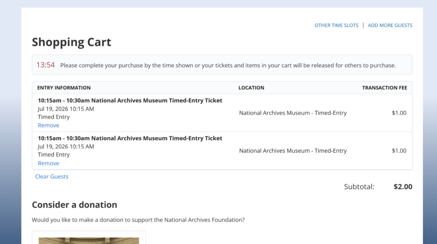The image size is (437, 244).
Task: Click Clear Guests link
Action: pos(52,176)
